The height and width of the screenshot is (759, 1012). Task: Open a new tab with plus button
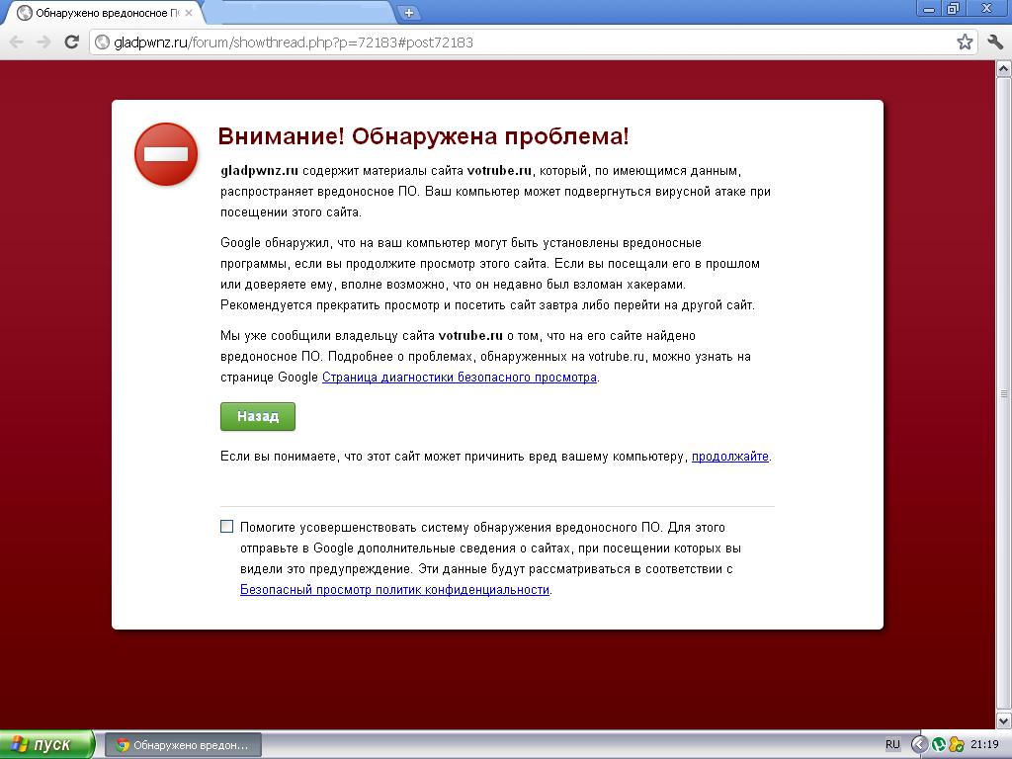(408, 13)
